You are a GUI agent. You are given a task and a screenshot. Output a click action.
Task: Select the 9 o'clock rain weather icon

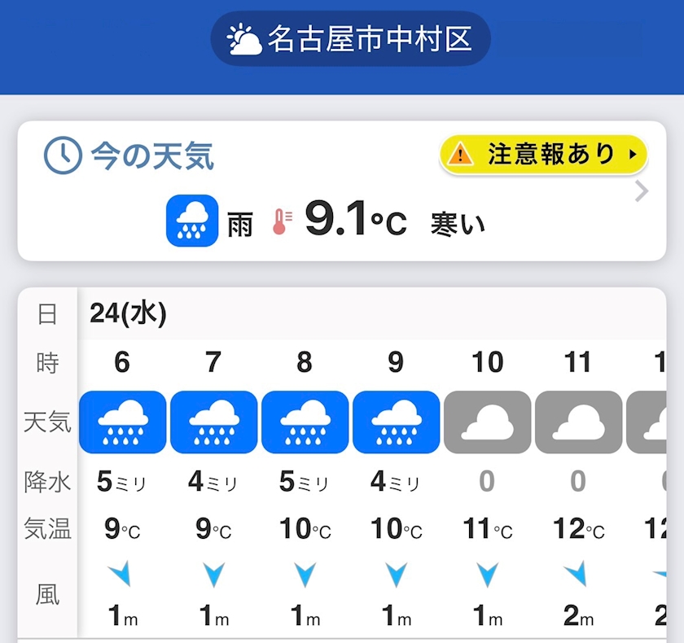coord(396,422)
